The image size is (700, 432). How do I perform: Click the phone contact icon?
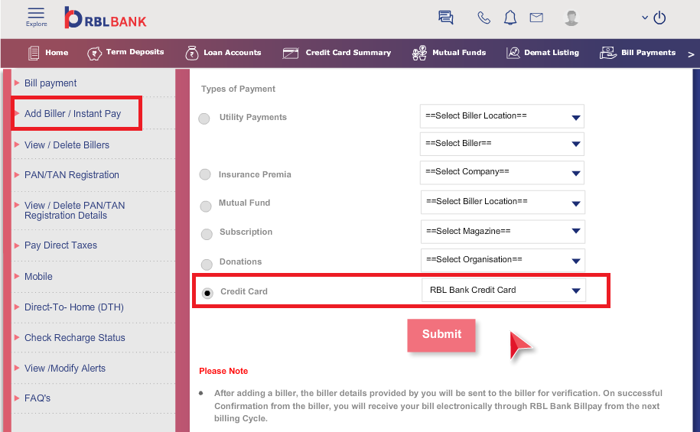483,18
